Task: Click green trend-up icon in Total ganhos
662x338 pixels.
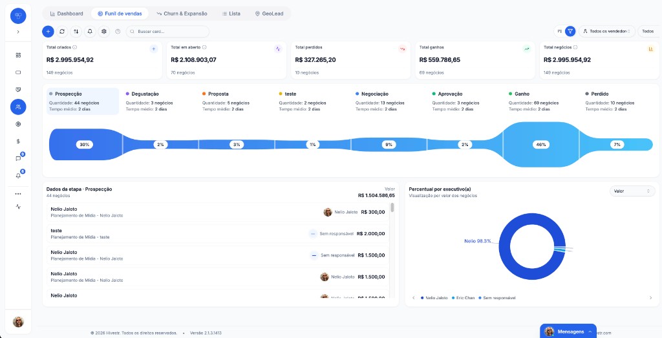Action: click(526, 49)
